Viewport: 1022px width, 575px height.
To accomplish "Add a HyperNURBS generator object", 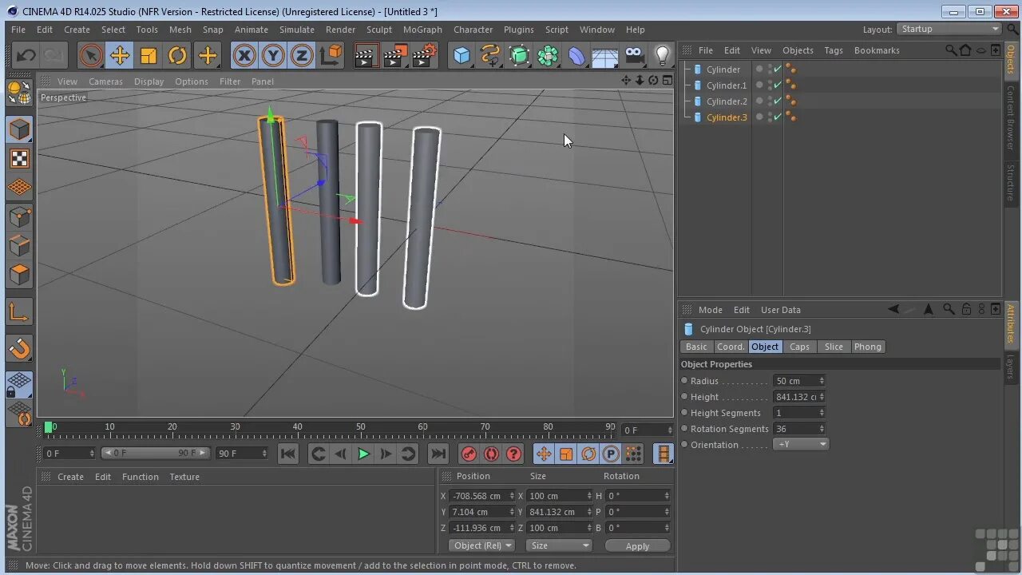I will click(519, 55).
